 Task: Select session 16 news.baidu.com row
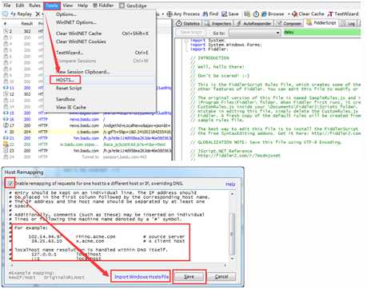[x=86, y=119]
